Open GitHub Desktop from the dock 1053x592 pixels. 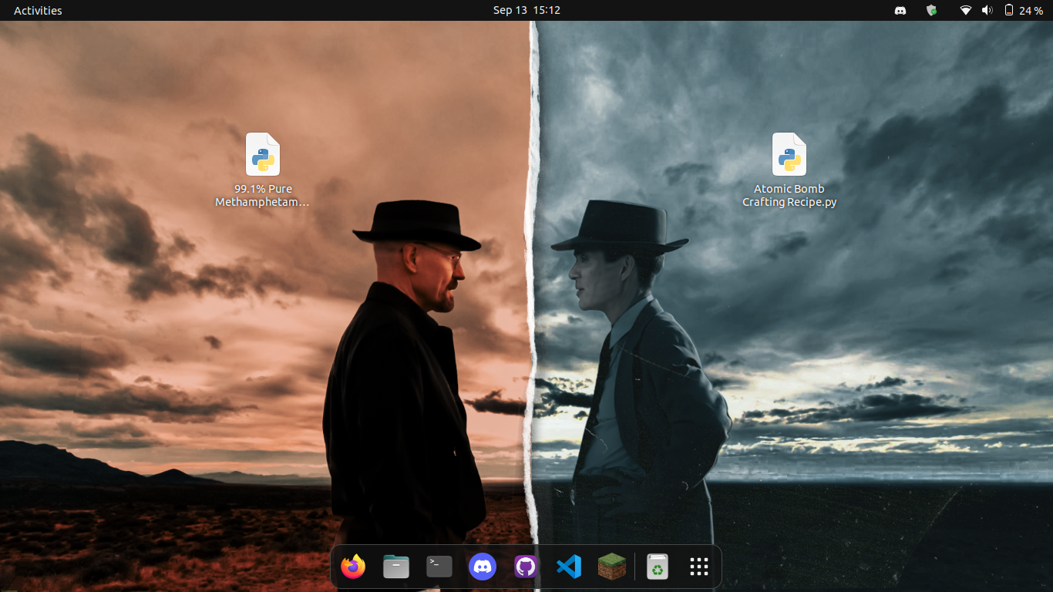(x=526, y=567)
